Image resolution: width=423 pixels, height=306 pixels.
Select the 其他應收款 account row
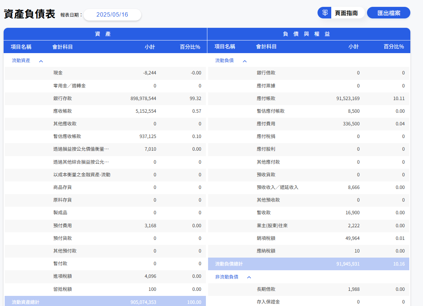[105, 124]
